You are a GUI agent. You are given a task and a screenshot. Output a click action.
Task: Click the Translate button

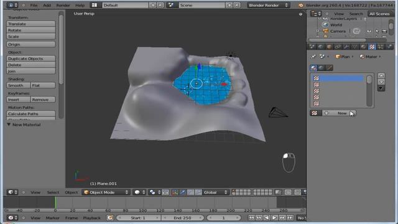[x=30, y=24]
